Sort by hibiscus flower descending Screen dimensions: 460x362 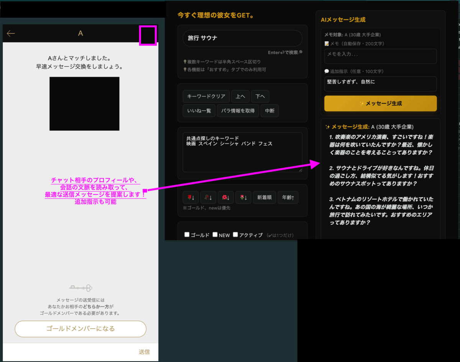[226, 197]
